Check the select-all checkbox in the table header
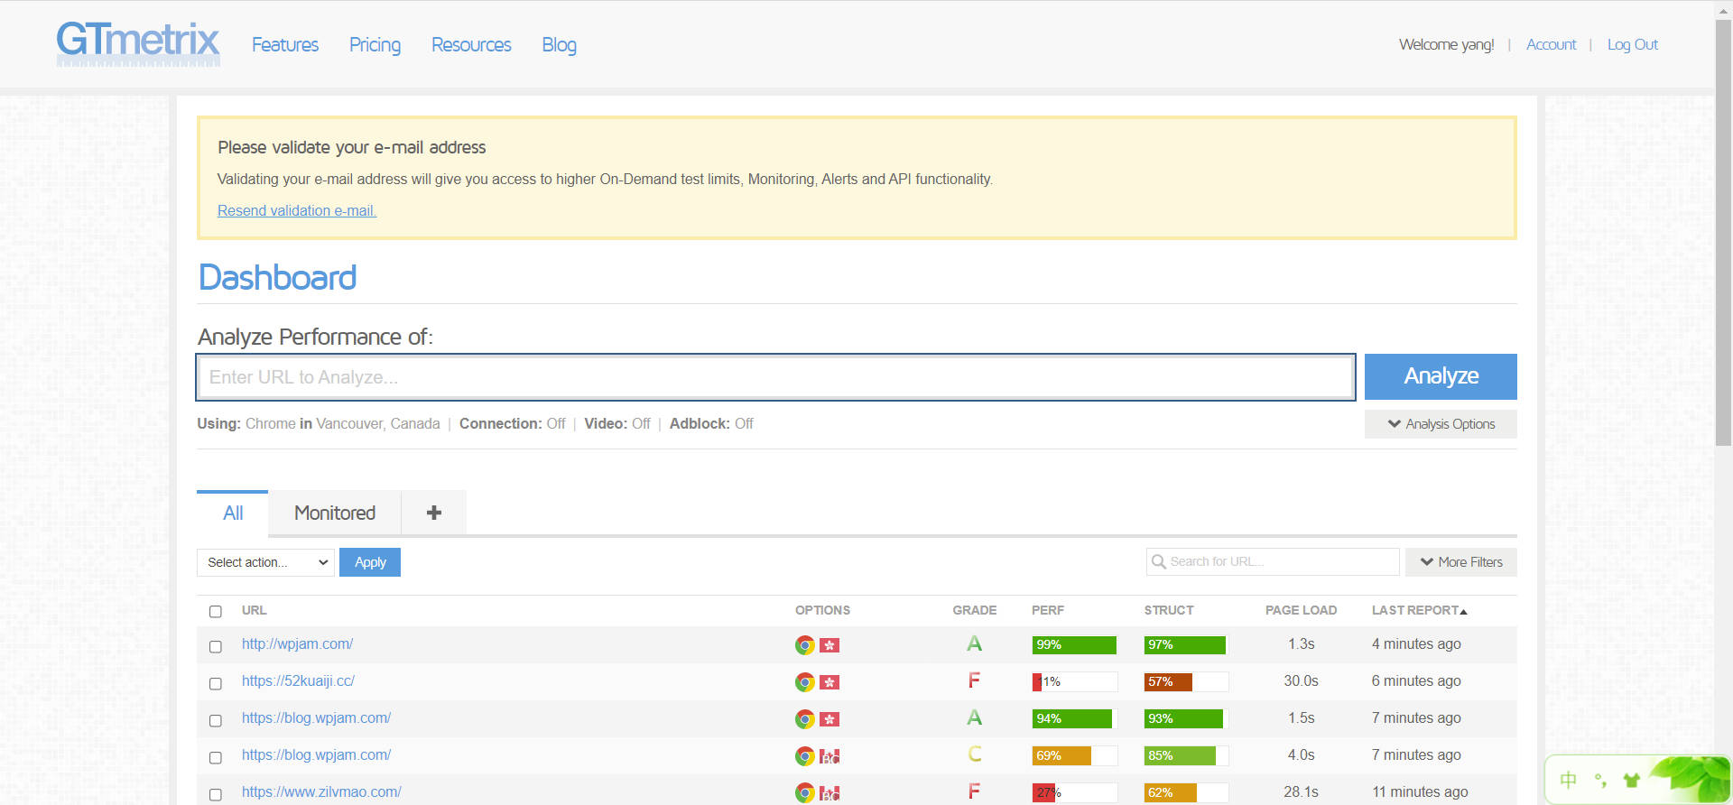The height and width of the screenshot is (805, 1733). pos(216,611)
